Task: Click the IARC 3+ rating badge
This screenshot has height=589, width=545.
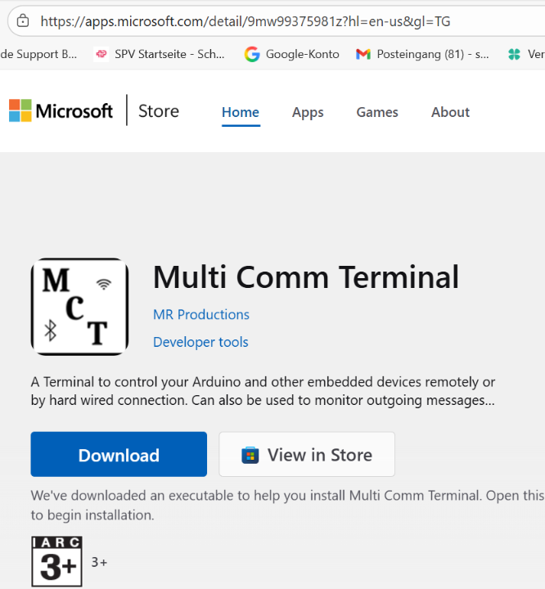Action: (56, 561)
